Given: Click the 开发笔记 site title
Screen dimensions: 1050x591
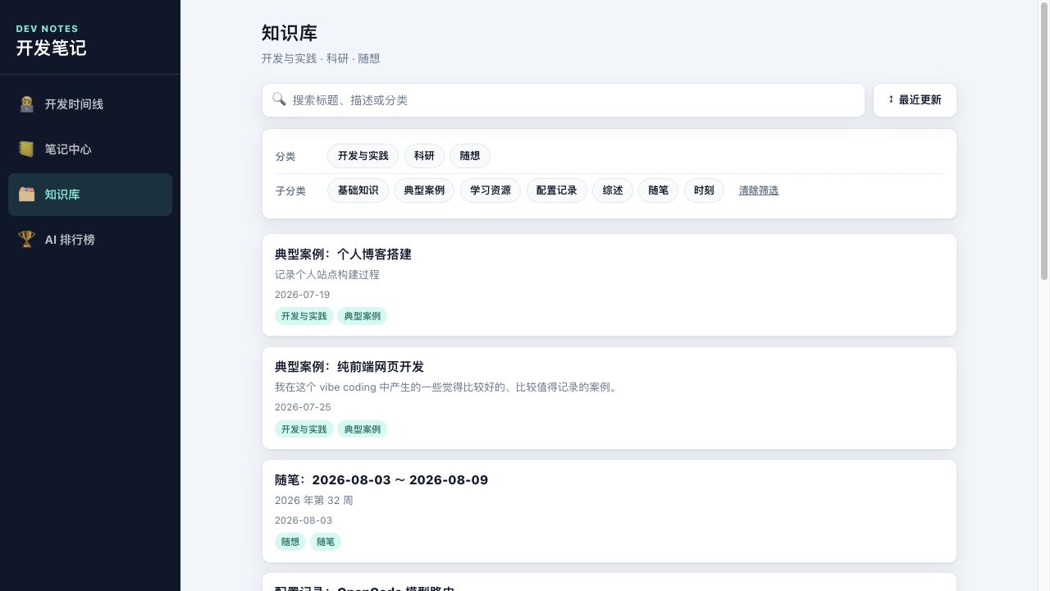Looking at the screenshot, I should [x=51, y=48].
